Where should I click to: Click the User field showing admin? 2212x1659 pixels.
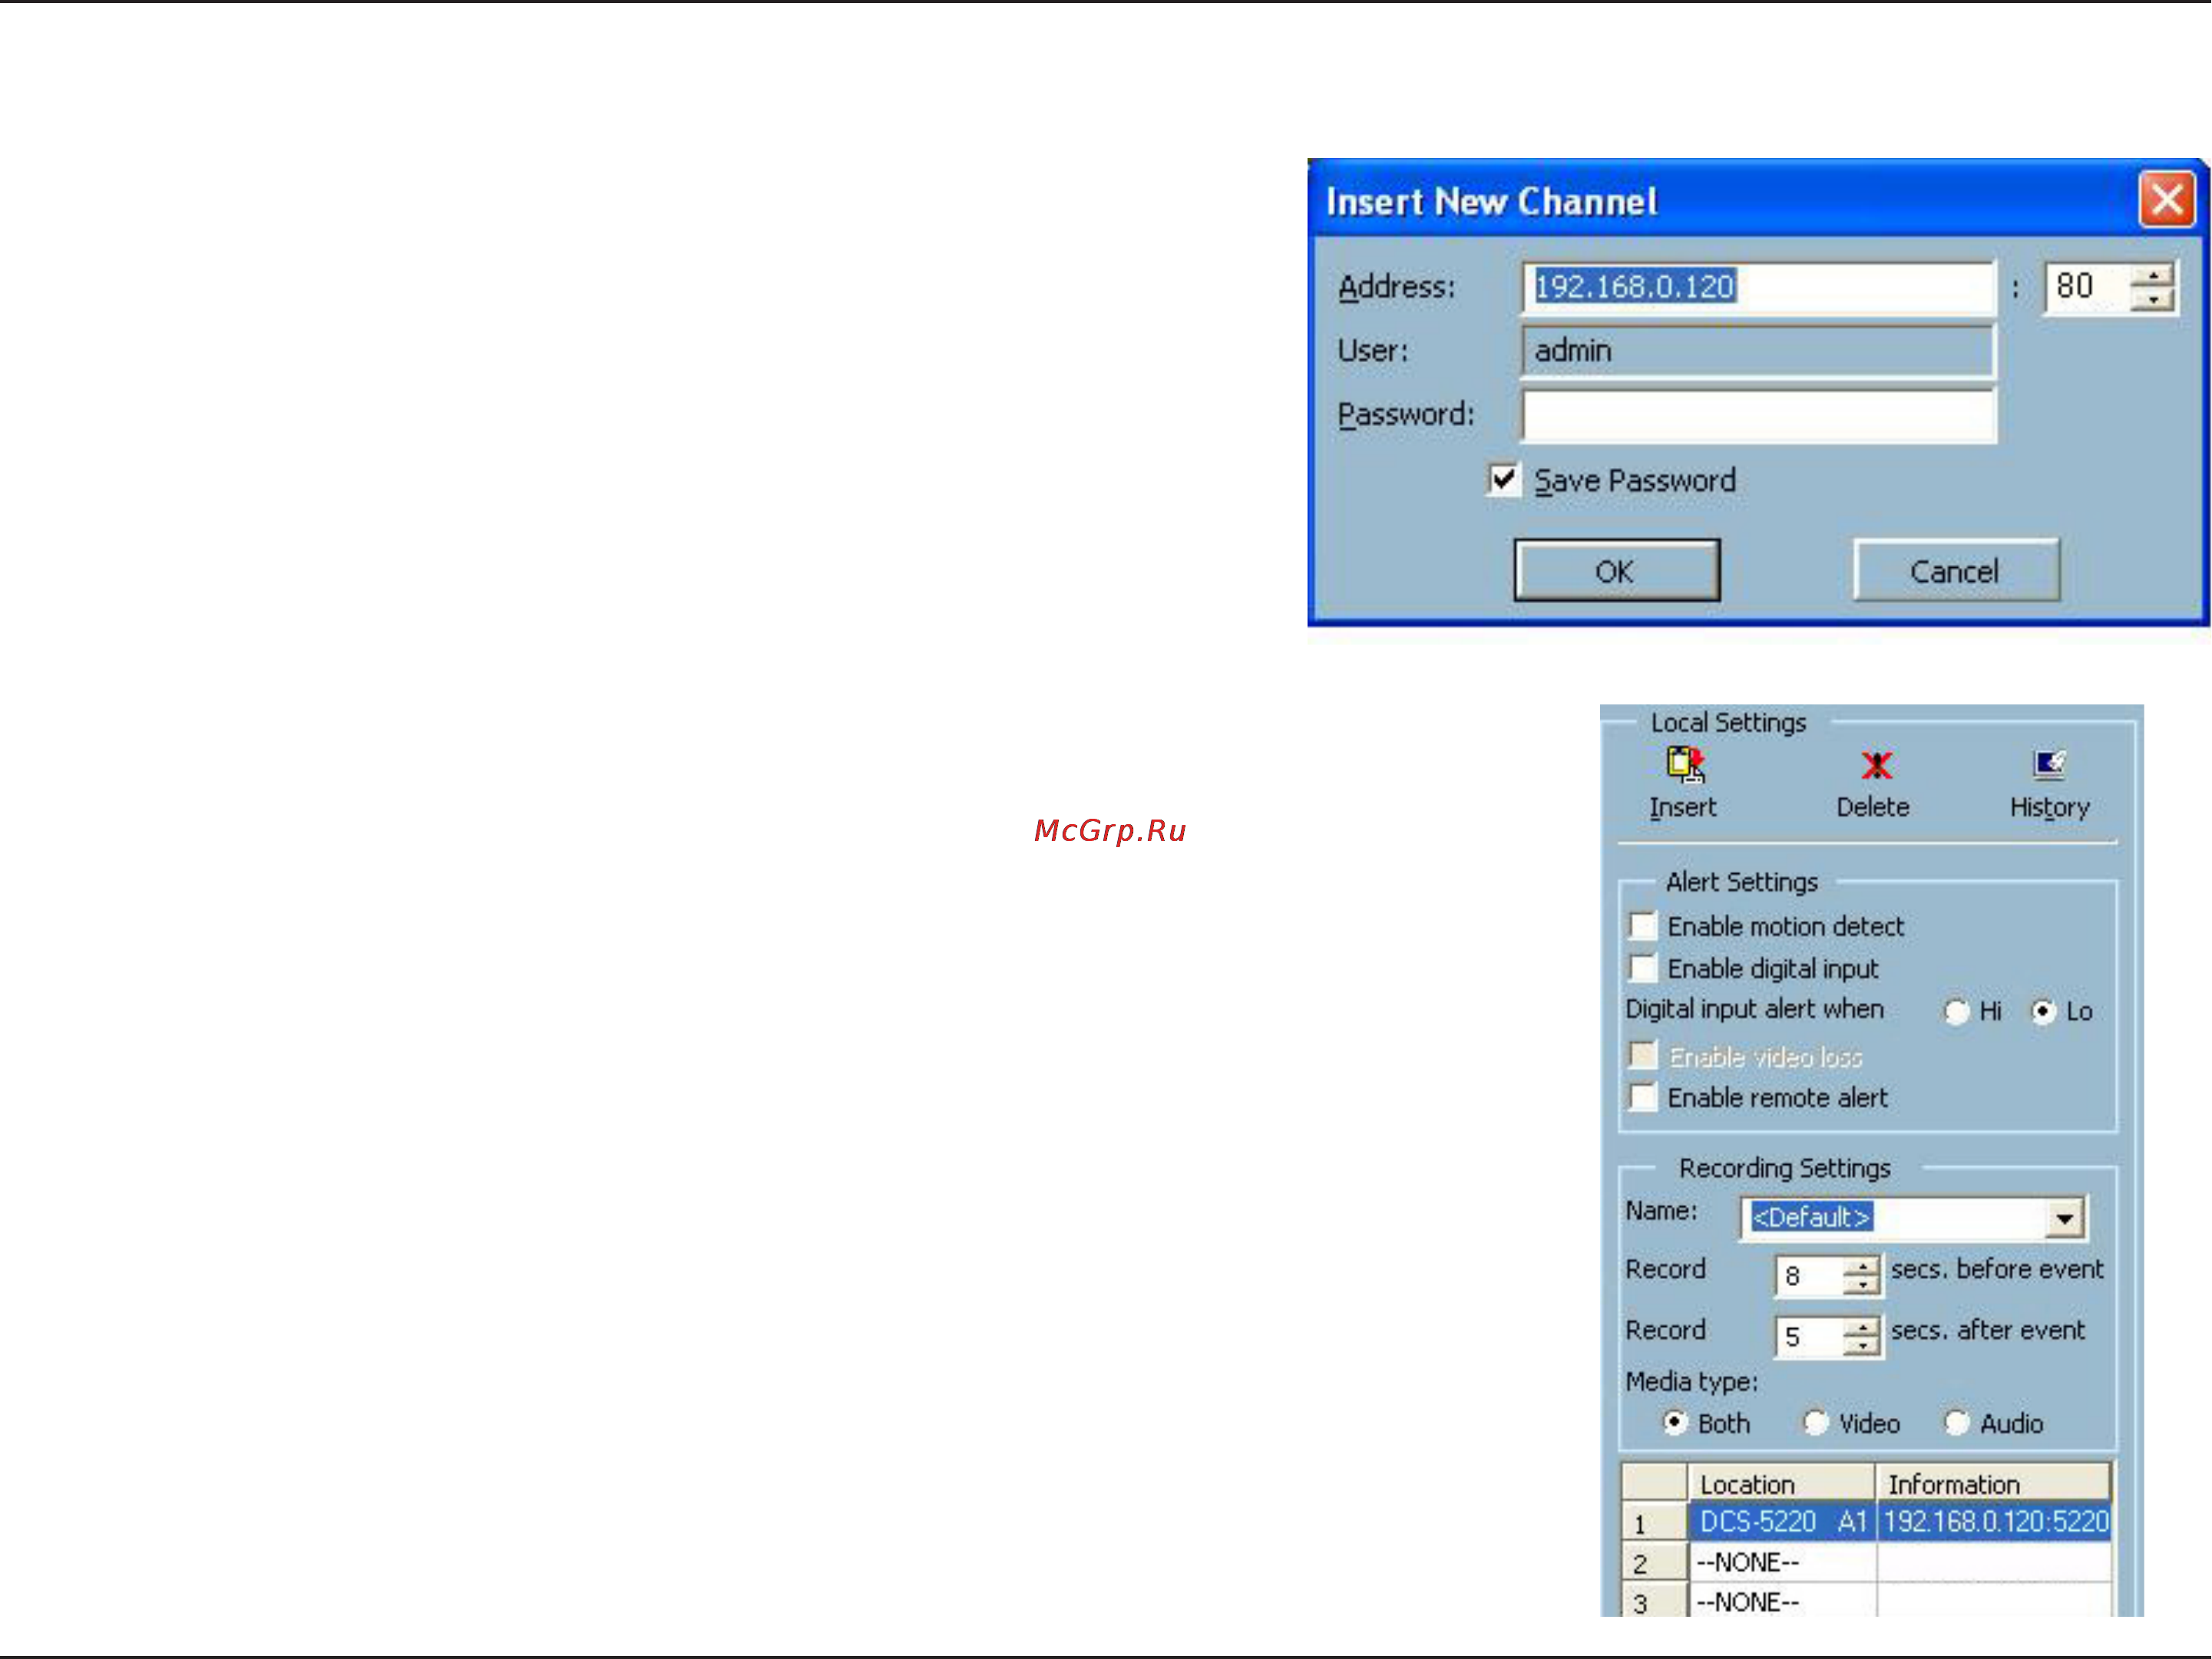point(1758,351)
